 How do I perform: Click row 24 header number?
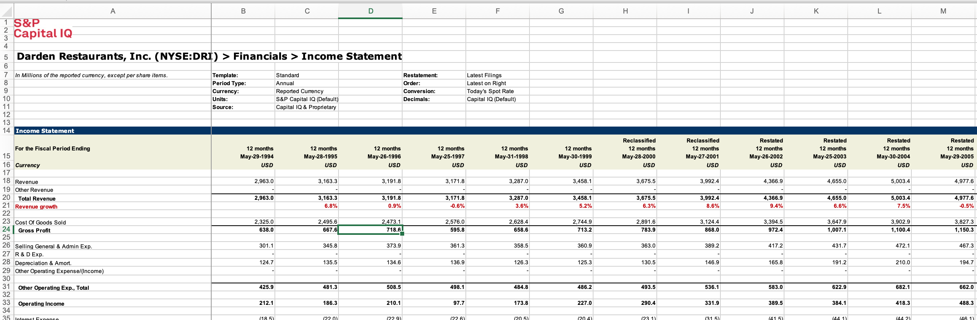pyautogui.click(x=6, y=229)
